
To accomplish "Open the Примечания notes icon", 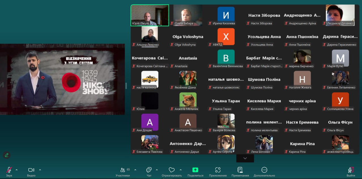I will [240, 170].
